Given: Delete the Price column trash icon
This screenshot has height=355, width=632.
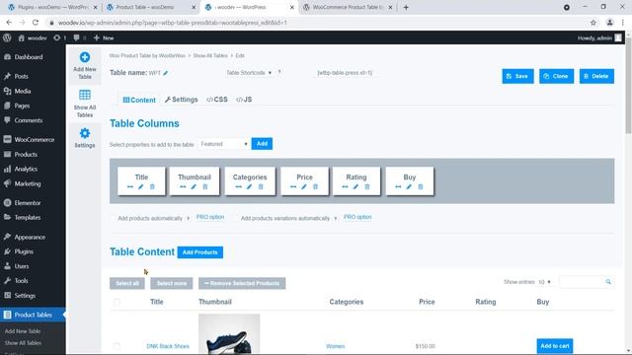Looking at the screenshot, I should (316, 186).
